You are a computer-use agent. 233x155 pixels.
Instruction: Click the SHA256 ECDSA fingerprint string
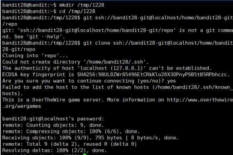pyautogui.click(x=152, y=75)
